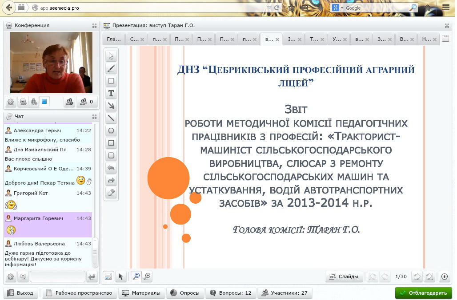The height and width of the screenshot is (300, 457).
Task: Open the Участники: 27 list
Action: point(285,293)
